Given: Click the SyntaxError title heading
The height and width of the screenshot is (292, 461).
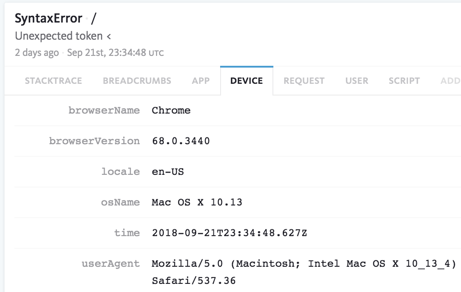Looking at the screenshot, I should [49, 18].
